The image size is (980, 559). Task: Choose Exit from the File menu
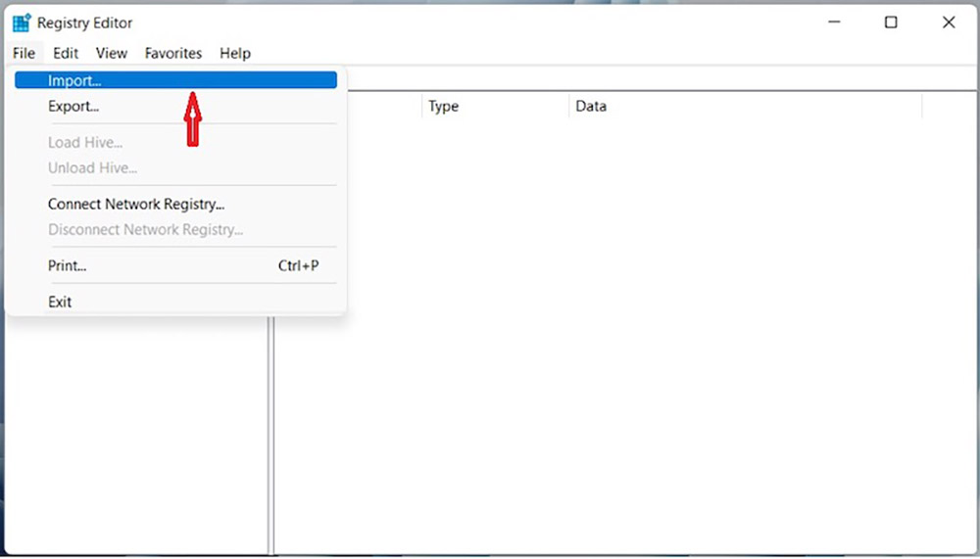175,303
